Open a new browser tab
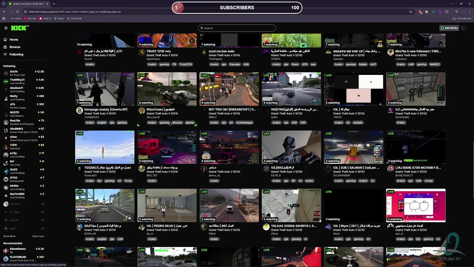The image size is (474, 267). point(54,4)
